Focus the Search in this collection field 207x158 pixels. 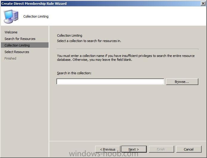click(110, 82)
